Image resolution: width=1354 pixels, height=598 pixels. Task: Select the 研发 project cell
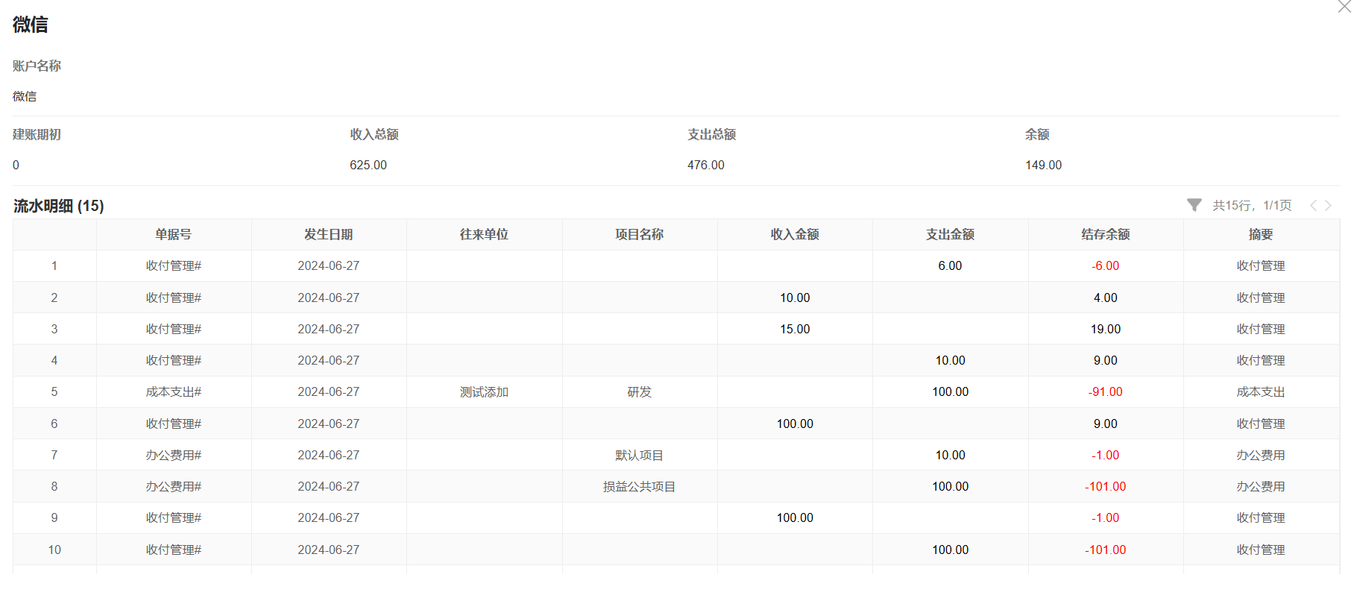click(x=639, y=392)
